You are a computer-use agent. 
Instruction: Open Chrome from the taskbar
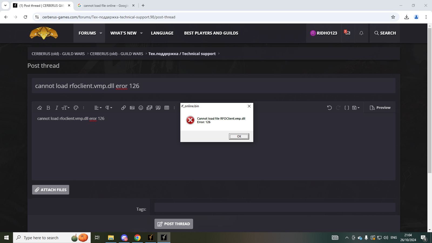pyautogui.click(x=137, y=238)
